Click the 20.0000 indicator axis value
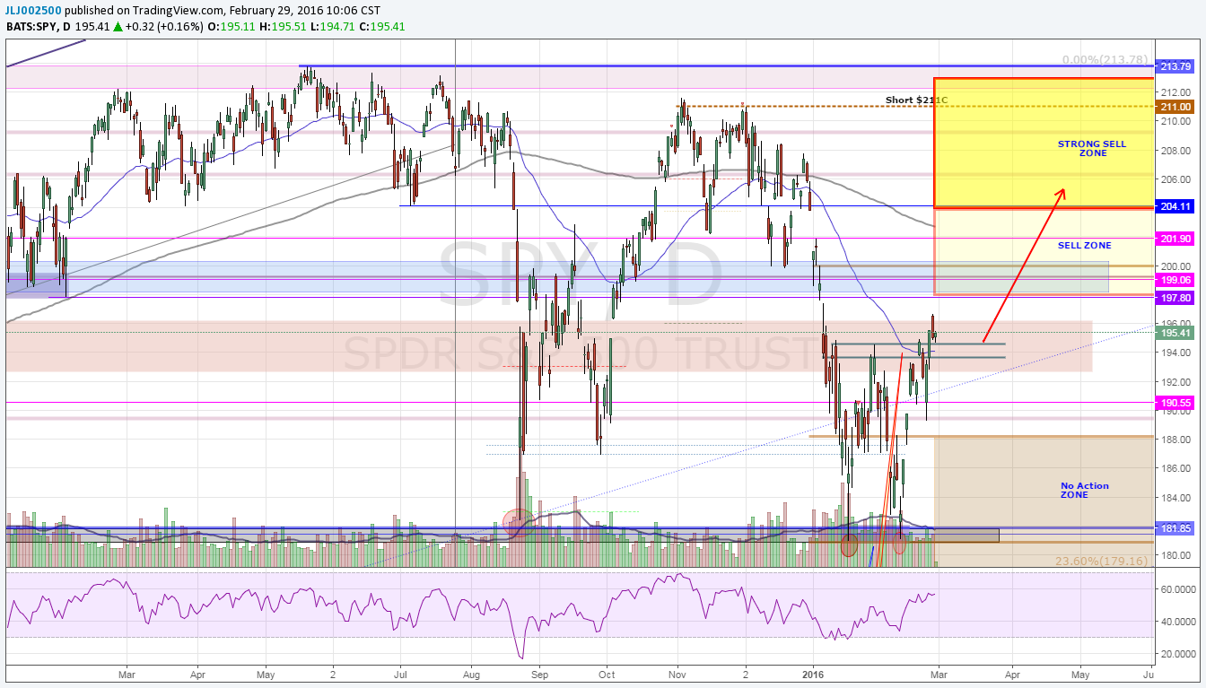1206x688 pixels. click(1178, 654)
